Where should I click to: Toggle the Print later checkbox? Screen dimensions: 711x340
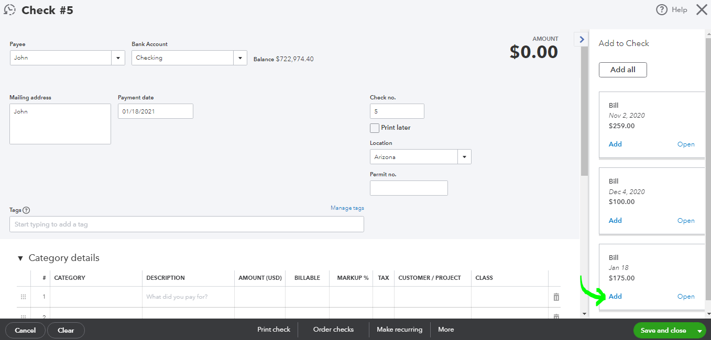(375, 128)
